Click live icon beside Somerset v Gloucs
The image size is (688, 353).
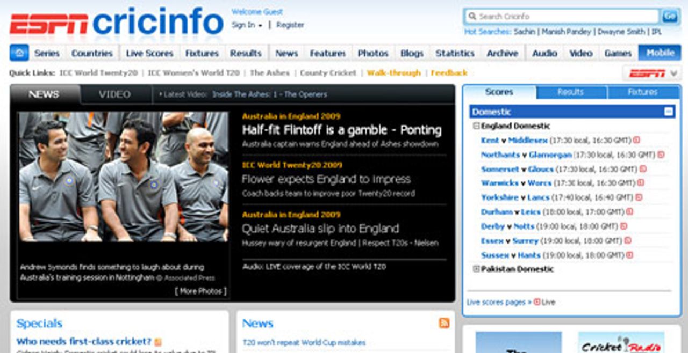[x=643, y=169]
